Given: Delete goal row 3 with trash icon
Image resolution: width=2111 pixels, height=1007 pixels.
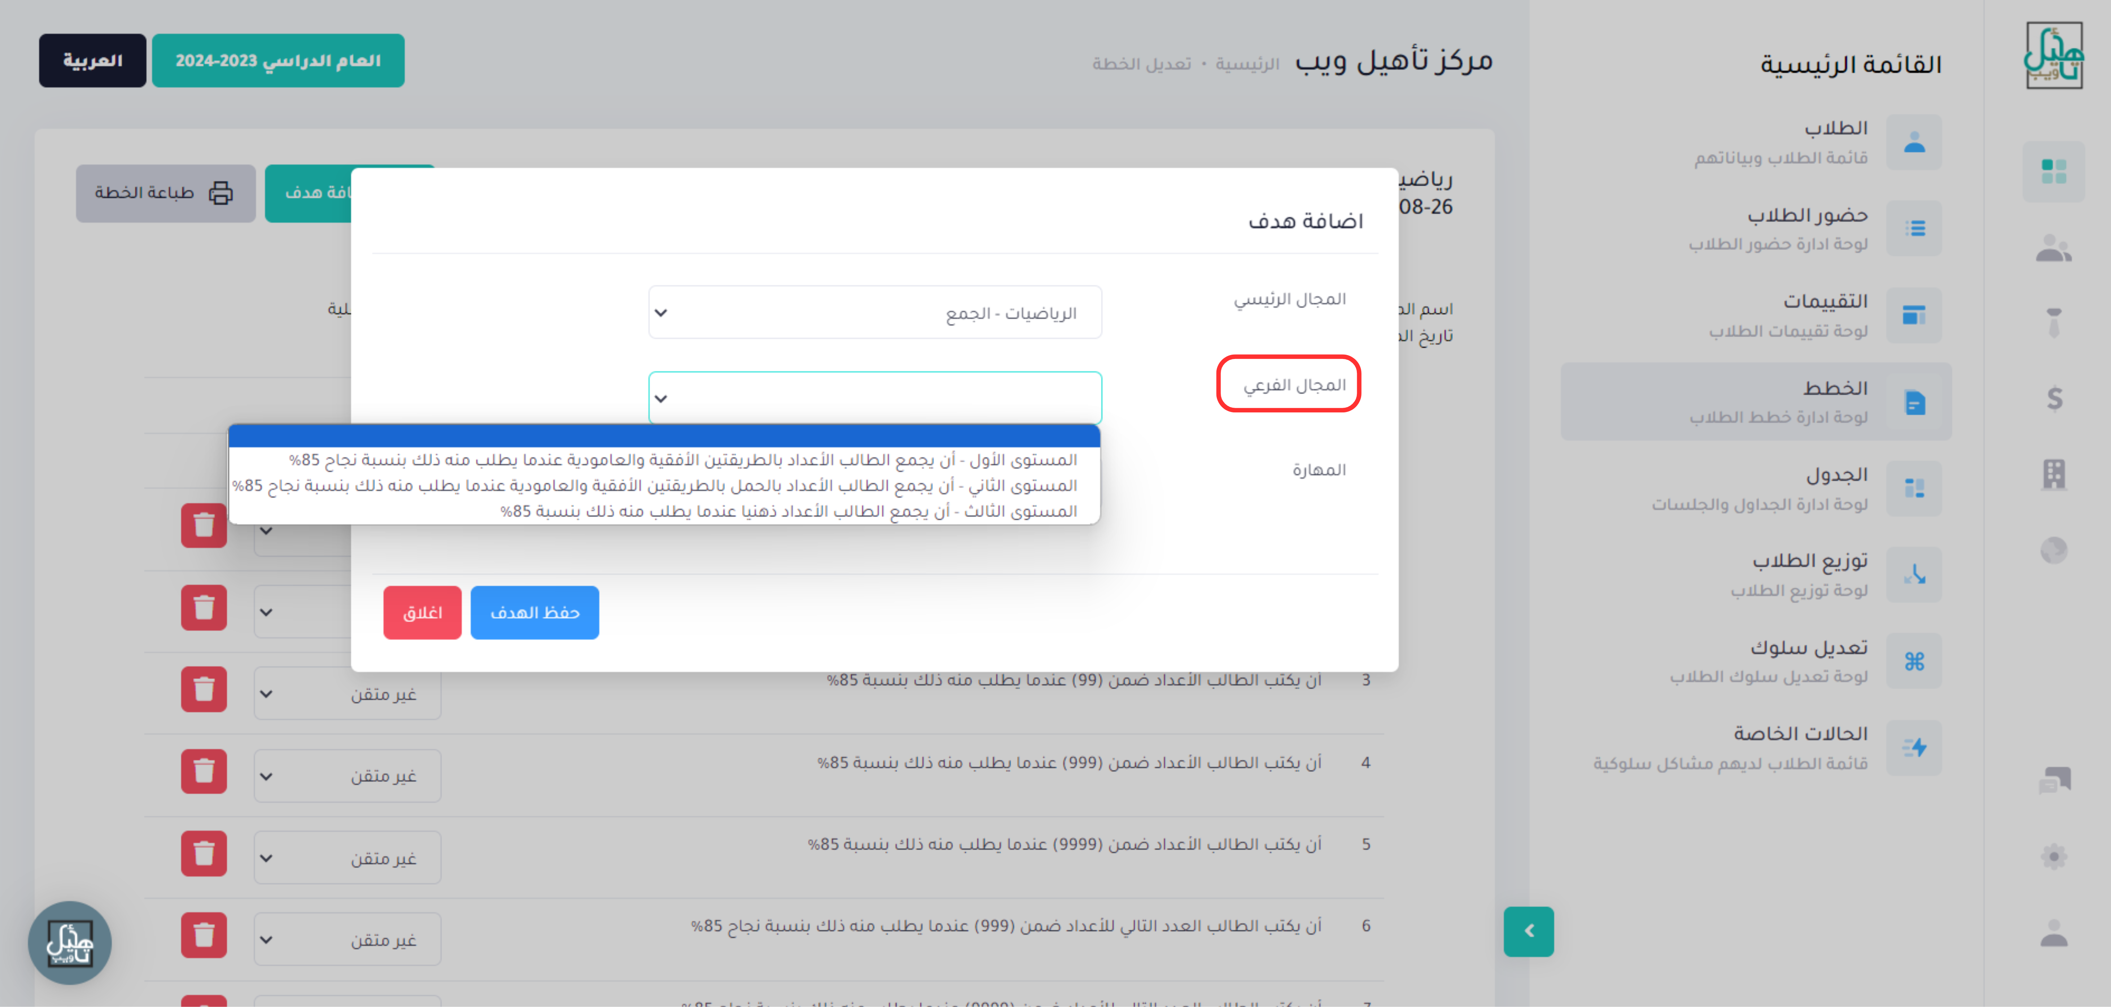Looking at the screenshot, I should click(204, 689).
